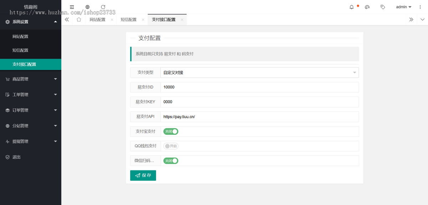Viewport: 428px width, 205px height.
Task: Click the 系统设置 gear icon
Action: pyautogui.click(x=7, y=22)
